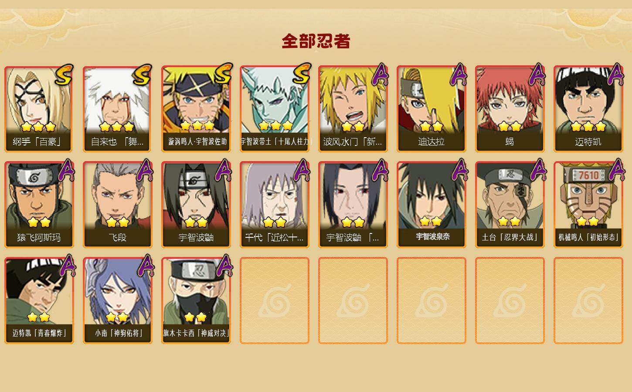Screen dimensions: 632x392
Task: Select the 千代「近松十…」card
Action: pyautogui.click(x=275, y=205)
